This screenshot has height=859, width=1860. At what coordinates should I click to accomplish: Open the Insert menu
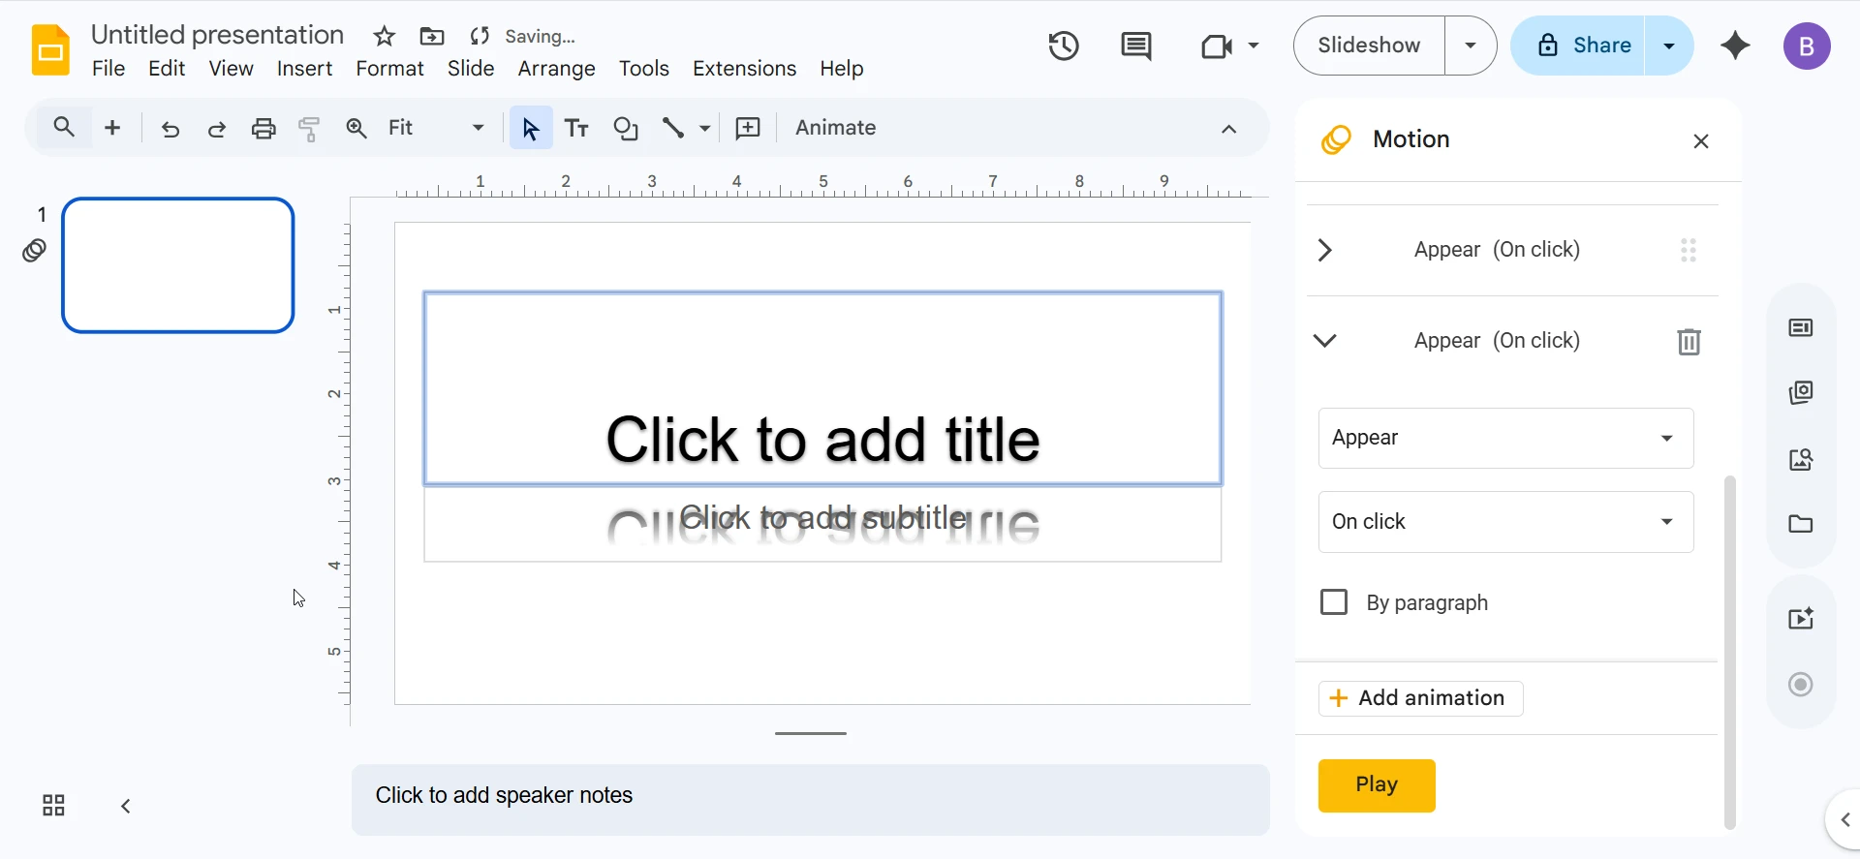[x=304, y=69]
